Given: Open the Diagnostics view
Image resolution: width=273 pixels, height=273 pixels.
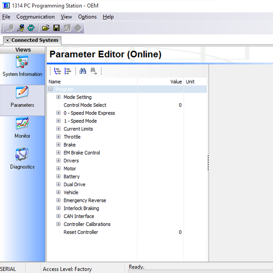Looking at the screenshot, I should (x=22, y=159).
